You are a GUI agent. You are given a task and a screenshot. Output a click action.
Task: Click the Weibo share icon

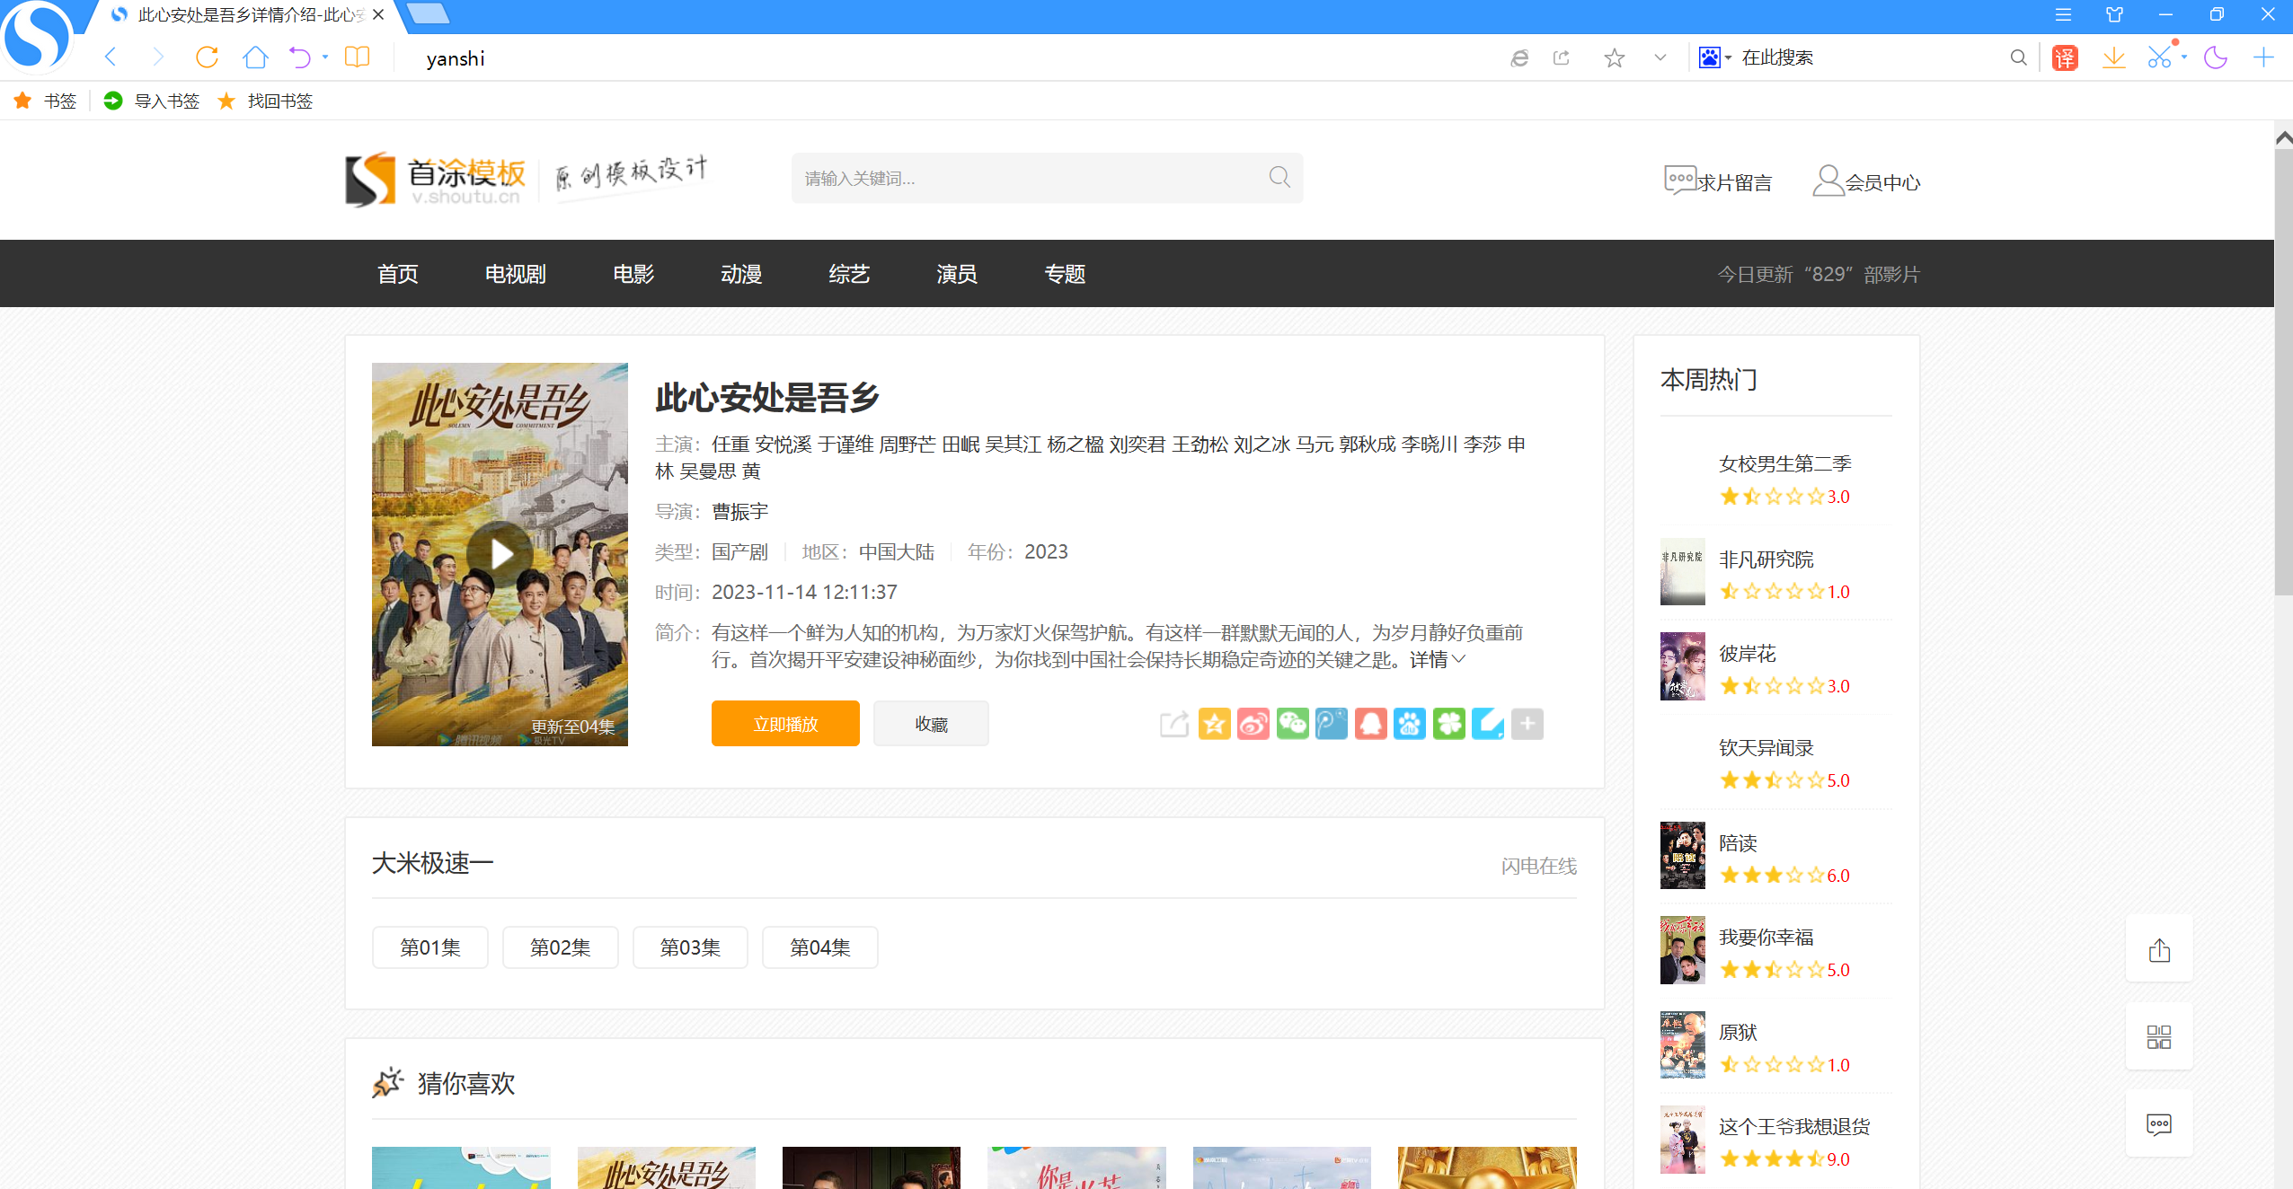tap(1253, 724)
